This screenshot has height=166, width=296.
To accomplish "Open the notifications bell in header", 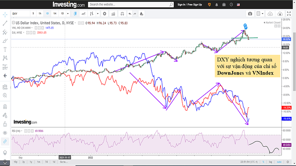I will [217, 5].
